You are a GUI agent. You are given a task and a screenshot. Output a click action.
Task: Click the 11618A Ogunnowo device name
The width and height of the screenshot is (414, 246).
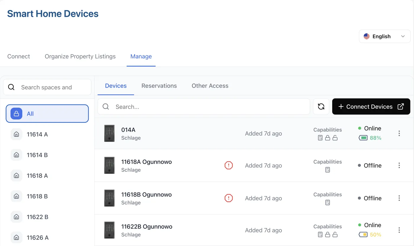[x=146, y=162]
